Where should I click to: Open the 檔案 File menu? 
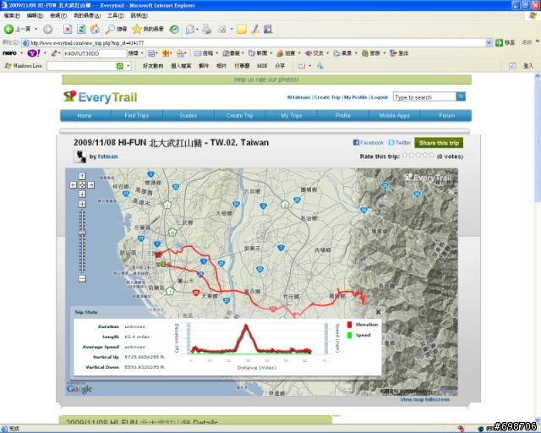pyautogui.click(x=12, y=15)
